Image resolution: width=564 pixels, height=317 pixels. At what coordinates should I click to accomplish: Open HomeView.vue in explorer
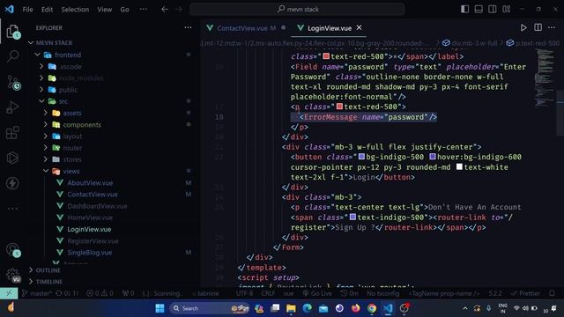90,217
